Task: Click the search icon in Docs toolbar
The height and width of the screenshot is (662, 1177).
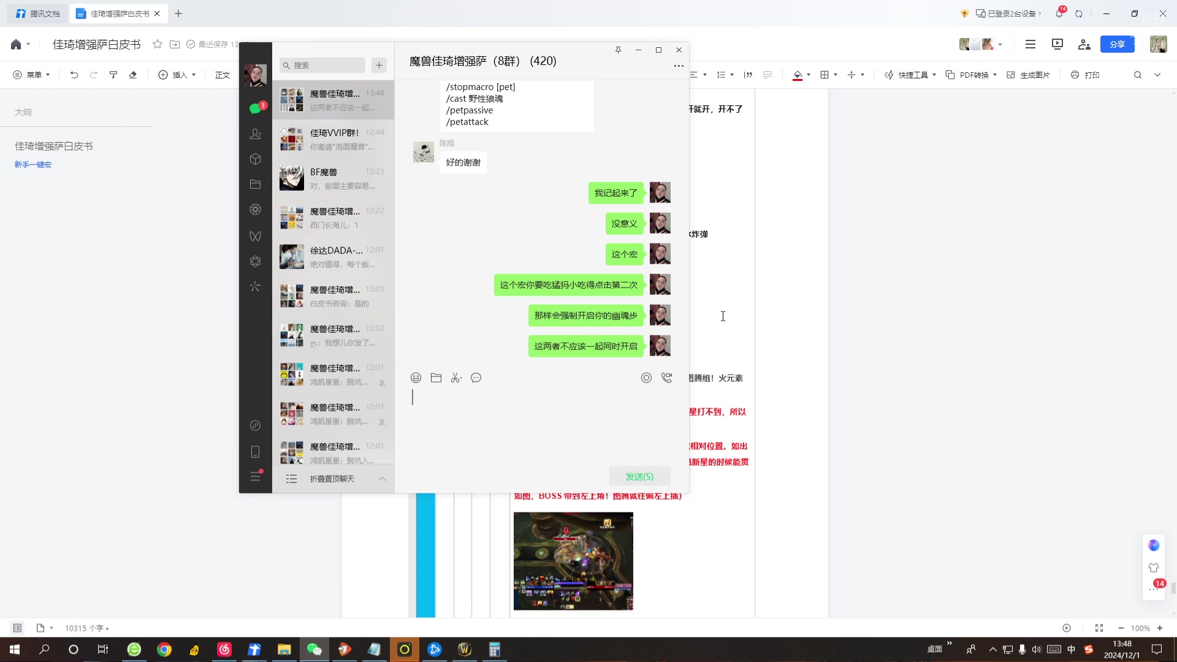Action: [1138, 75]
